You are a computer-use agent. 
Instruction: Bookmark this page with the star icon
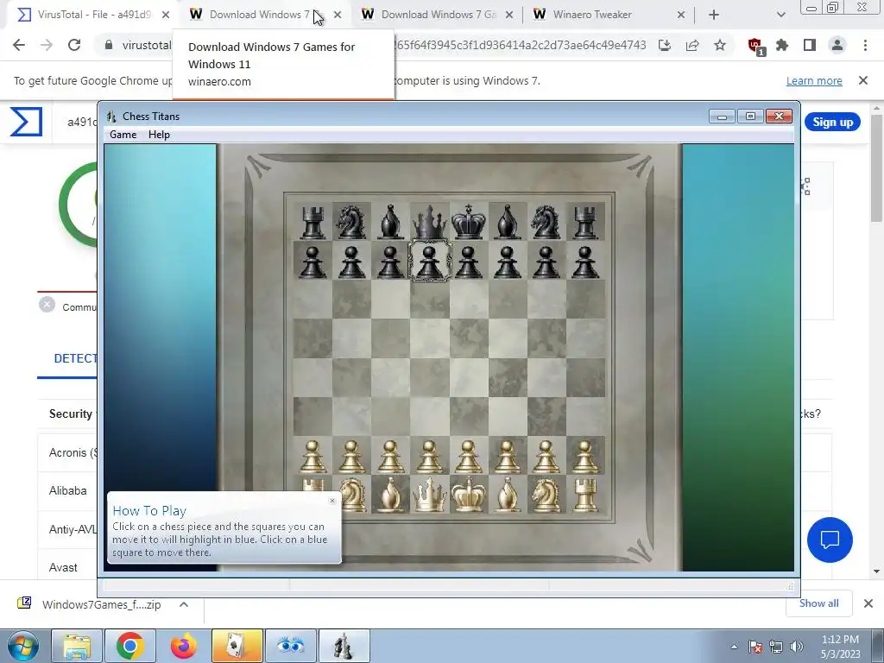tap(720, 45)
